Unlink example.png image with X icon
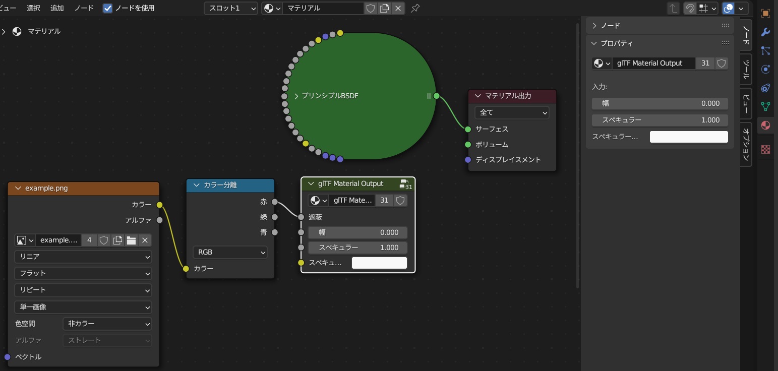 (x=145, y=240)
